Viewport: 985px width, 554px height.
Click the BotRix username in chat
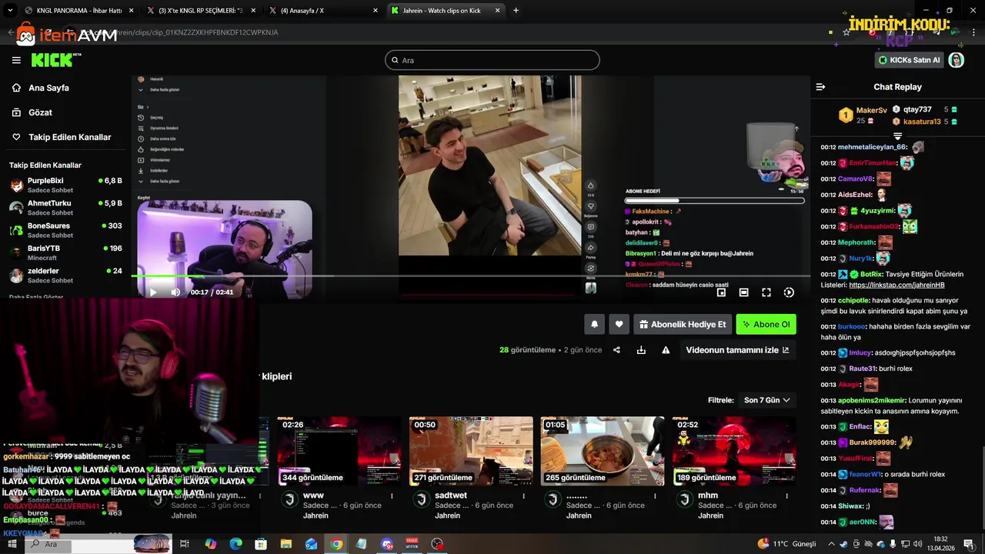[x=870, y=274]
